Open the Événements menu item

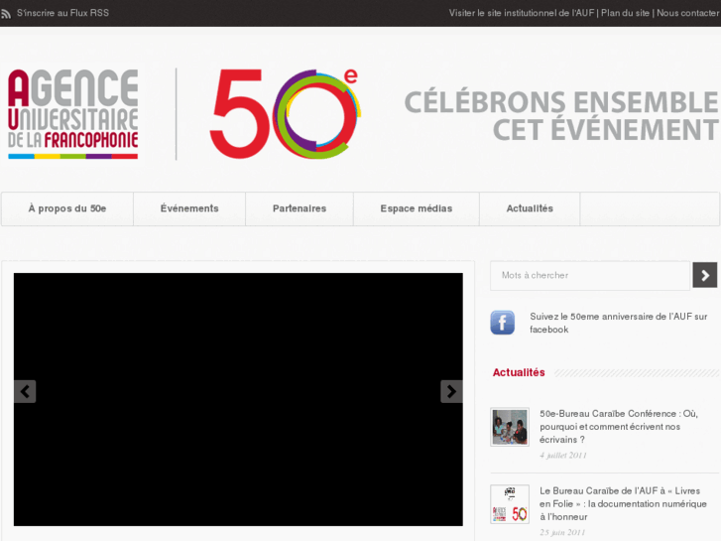click(189, 208)
